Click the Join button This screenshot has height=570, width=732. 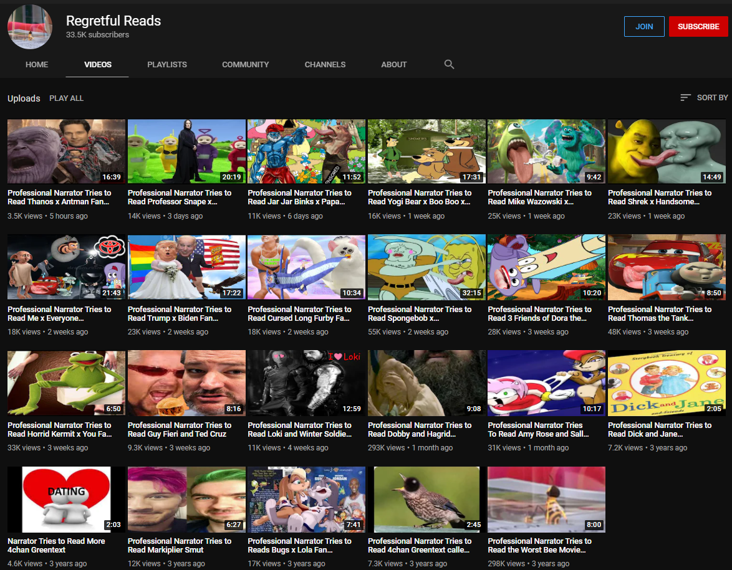pos(644,27)
